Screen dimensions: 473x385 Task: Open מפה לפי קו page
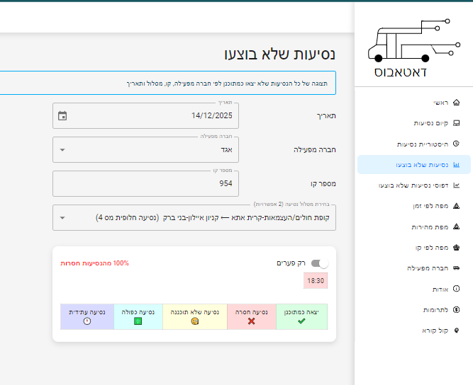pyautogui.click(x=414, y=248)
